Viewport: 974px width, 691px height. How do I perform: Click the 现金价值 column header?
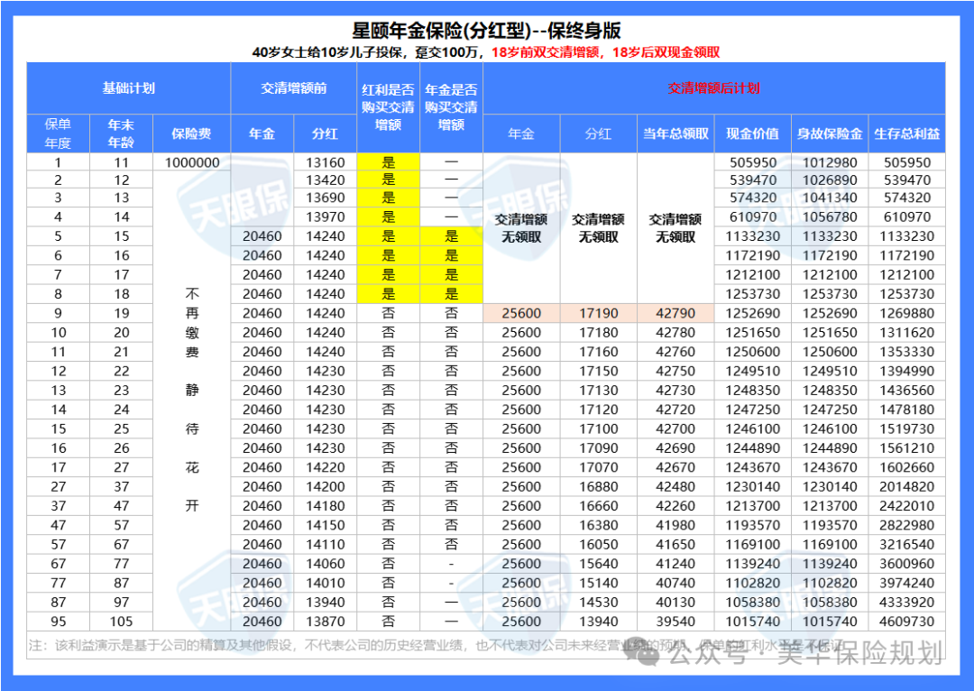click(752, 134)
